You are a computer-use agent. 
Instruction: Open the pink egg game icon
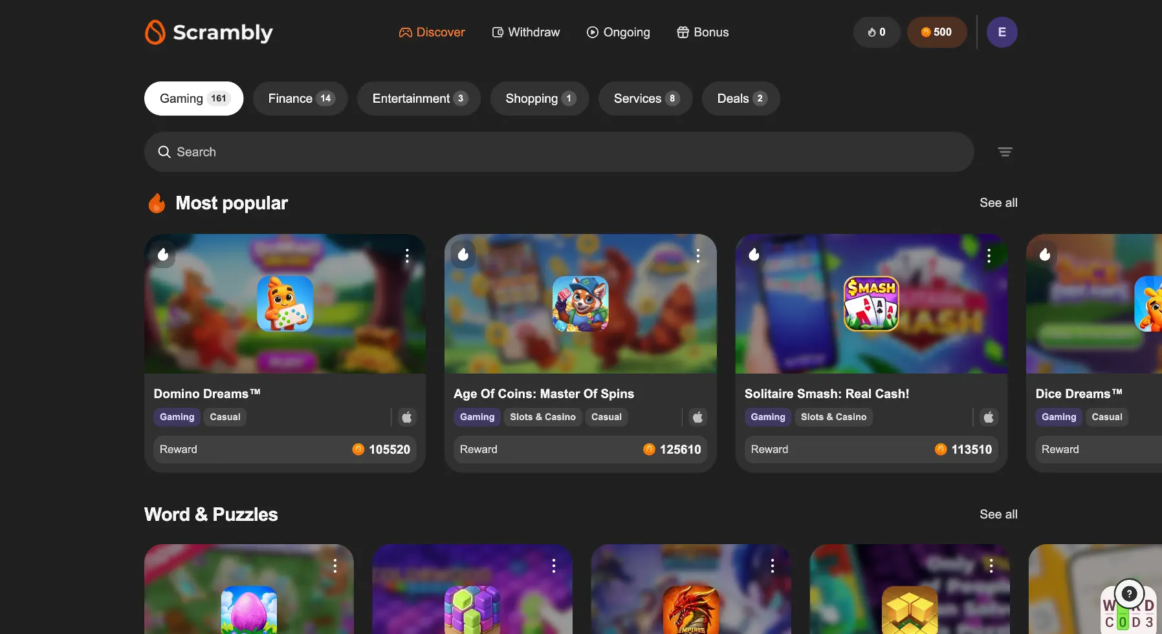click(249, 610)
